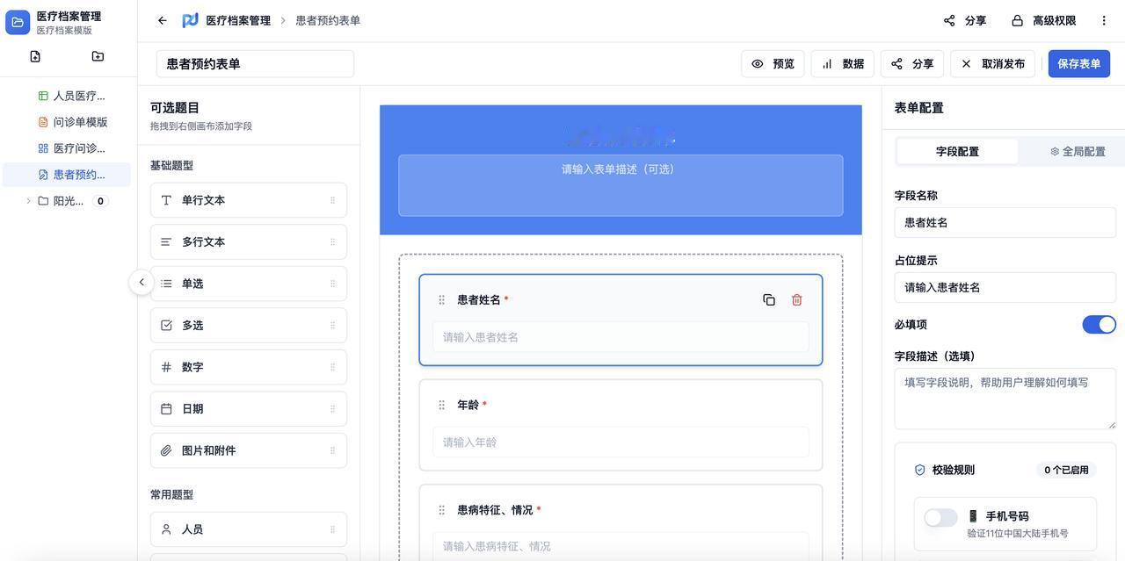Enable the 手机号码 validation rule
This screenshot has width=1125, height=561.
(x=940, y=518)
